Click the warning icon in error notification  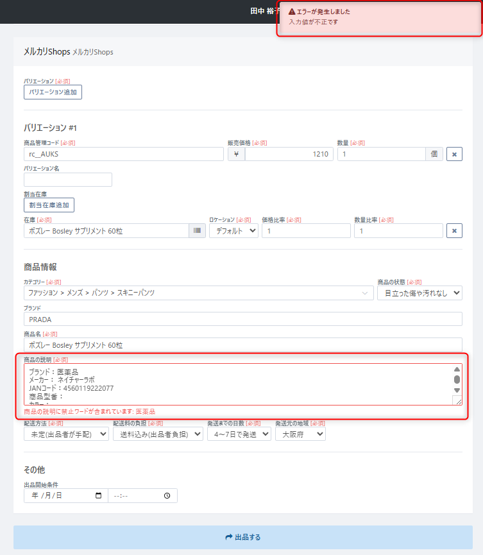pyautogui.click(x=292, y=12)
